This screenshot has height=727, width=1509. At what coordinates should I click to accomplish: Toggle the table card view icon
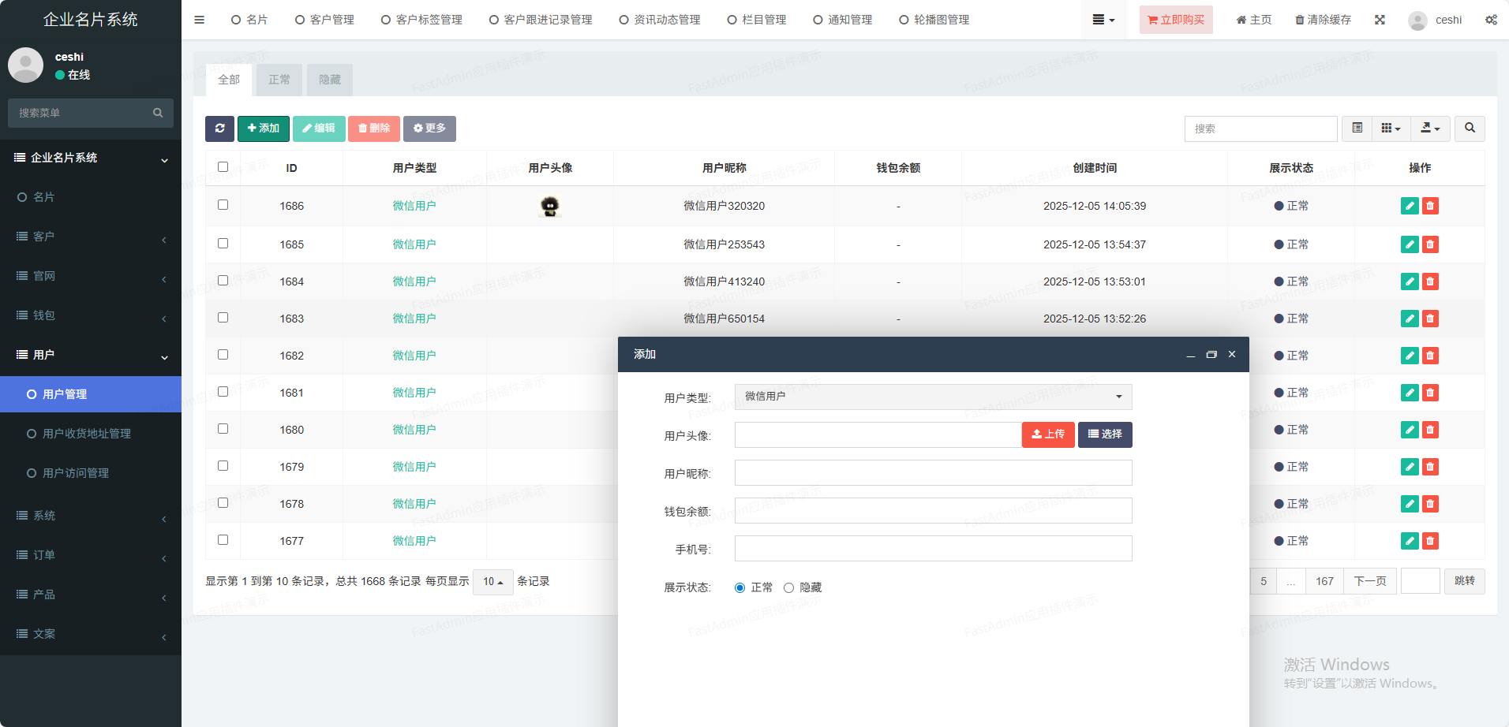tap(1357, 129)
